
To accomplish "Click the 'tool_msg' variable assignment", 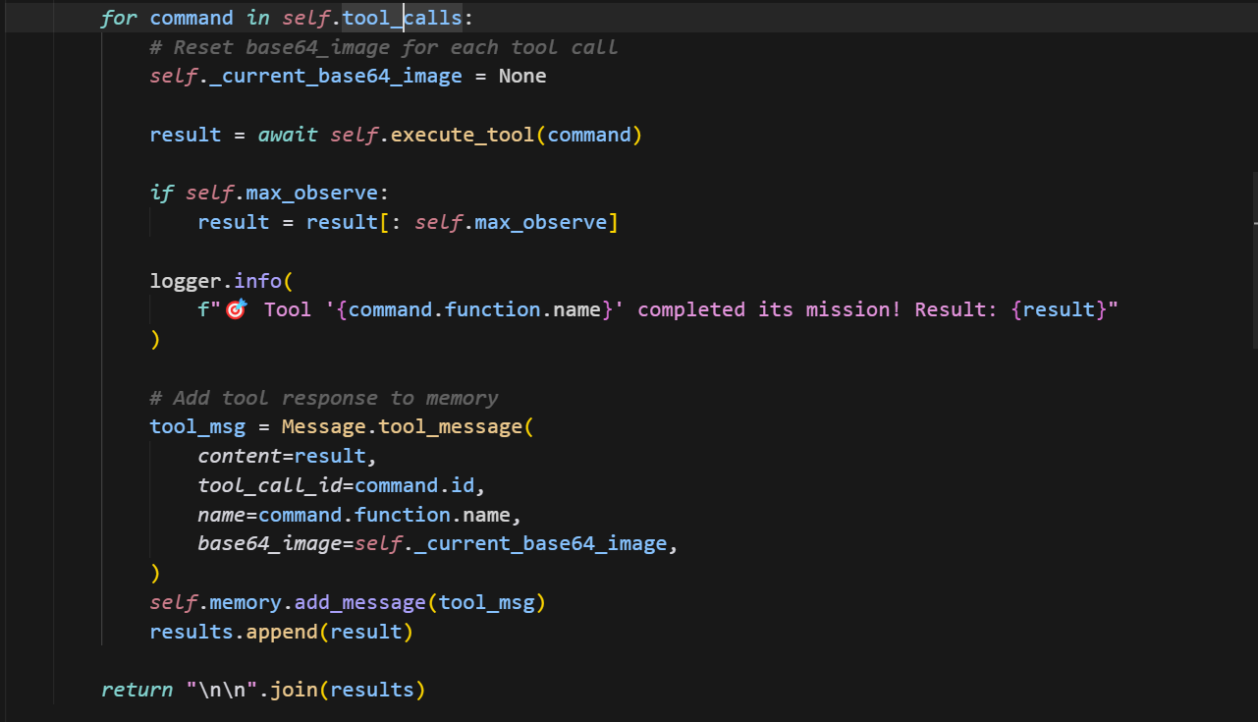I will (197, 427).
